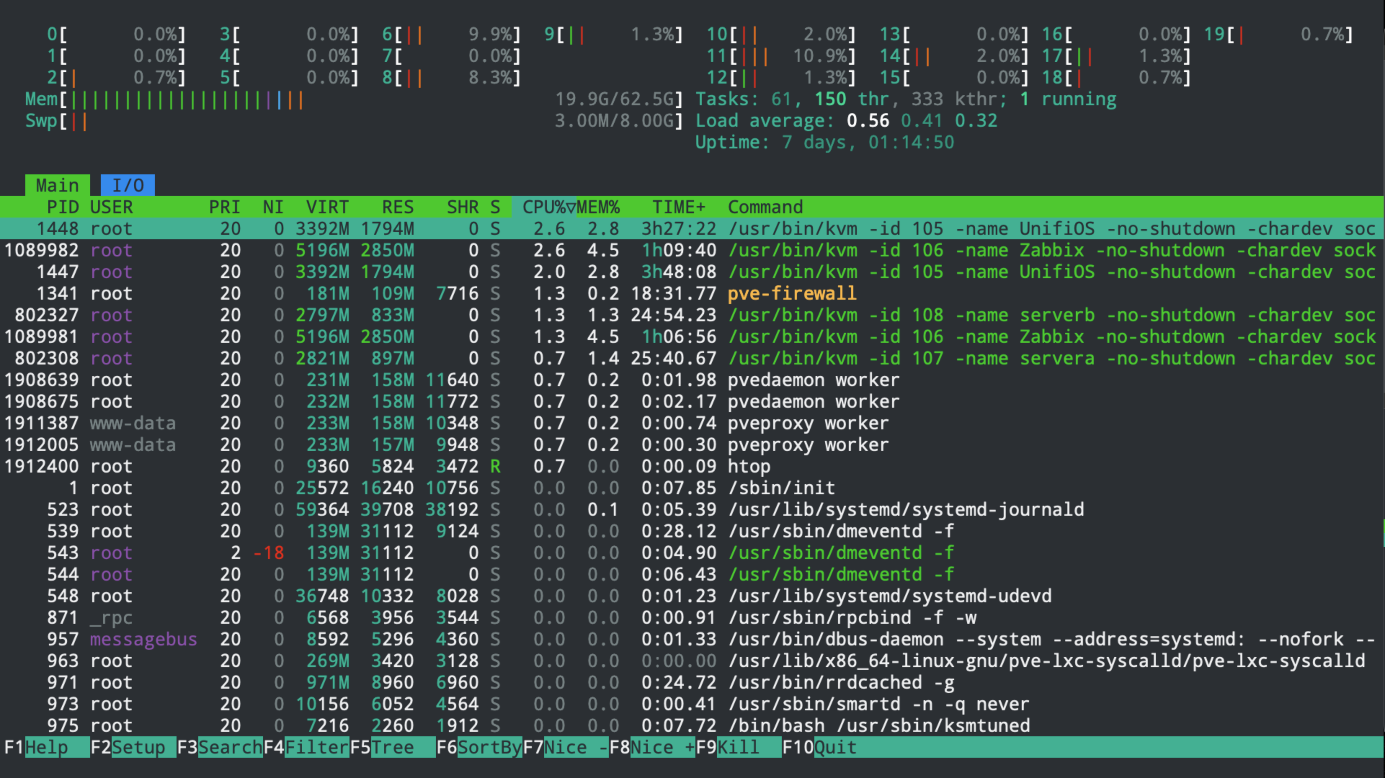
Task: Open F2 Setup menu
Action: pyautogui.click(x=133, y=747)
